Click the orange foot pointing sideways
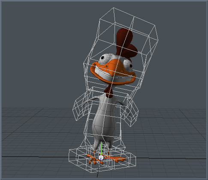The width and height of the screenshot is (208, 180). [116, 159]
